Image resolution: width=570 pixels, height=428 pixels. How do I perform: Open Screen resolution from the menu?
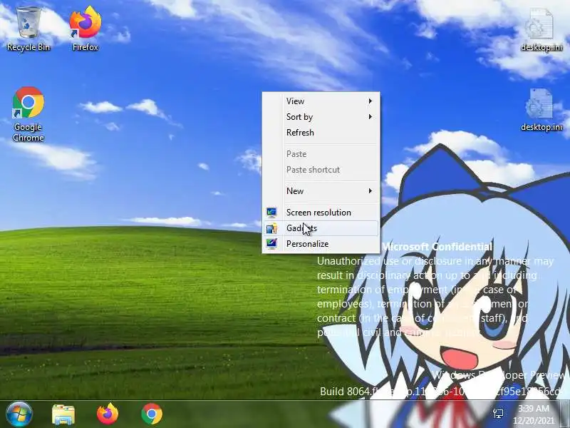(321, 212)
